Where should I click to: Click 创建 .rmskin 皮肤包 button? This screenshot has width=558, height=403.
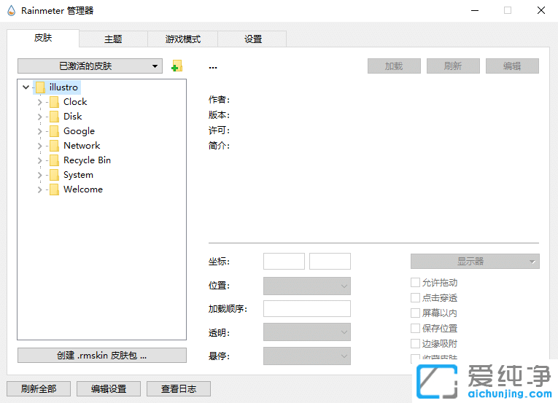coord(102,356)
